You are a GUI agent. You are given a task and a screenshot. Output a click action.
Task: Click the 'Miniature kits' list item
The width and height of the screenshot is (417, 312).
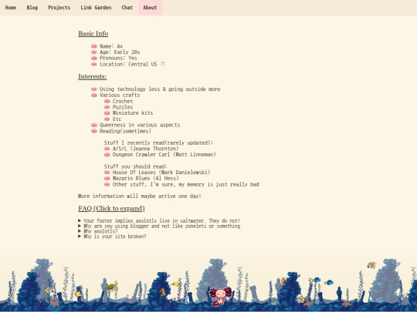(133, 113)
